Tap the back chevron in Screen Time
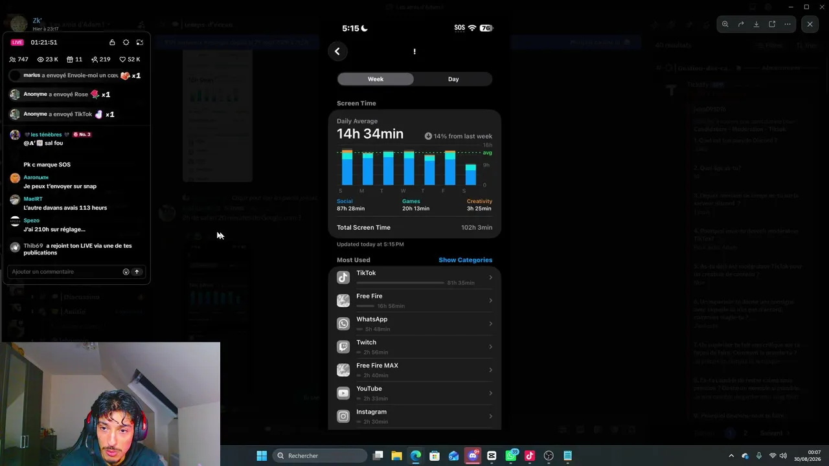 tap(337, 51)
